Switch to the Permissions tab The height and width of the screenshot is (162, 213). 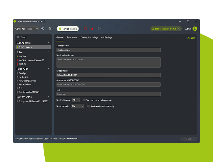pyautogui.click(x=72, y=37)
